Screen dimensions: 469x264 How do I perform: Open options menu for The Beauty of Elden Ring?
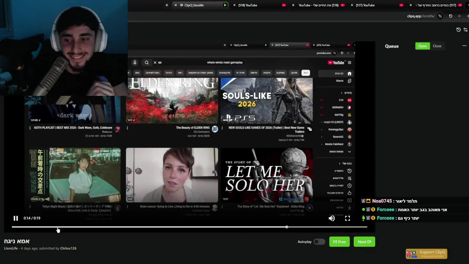click(x=127, y=128)
